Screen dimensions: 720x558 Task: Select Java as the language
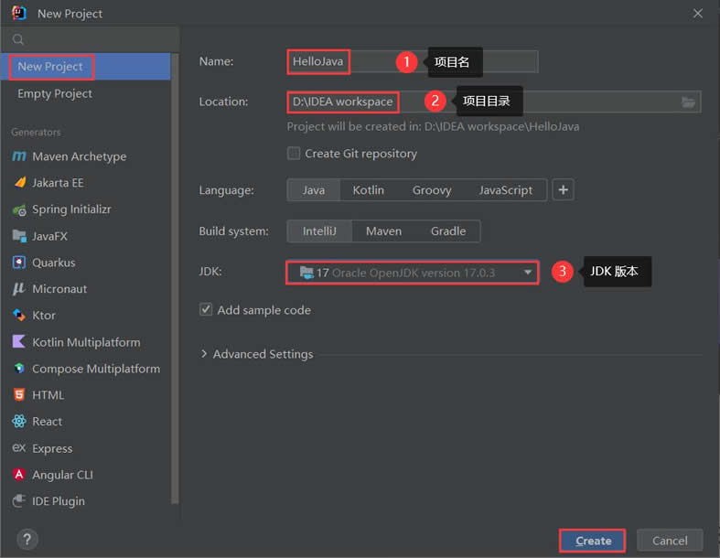pyautogui.click(x=313, y=190)
